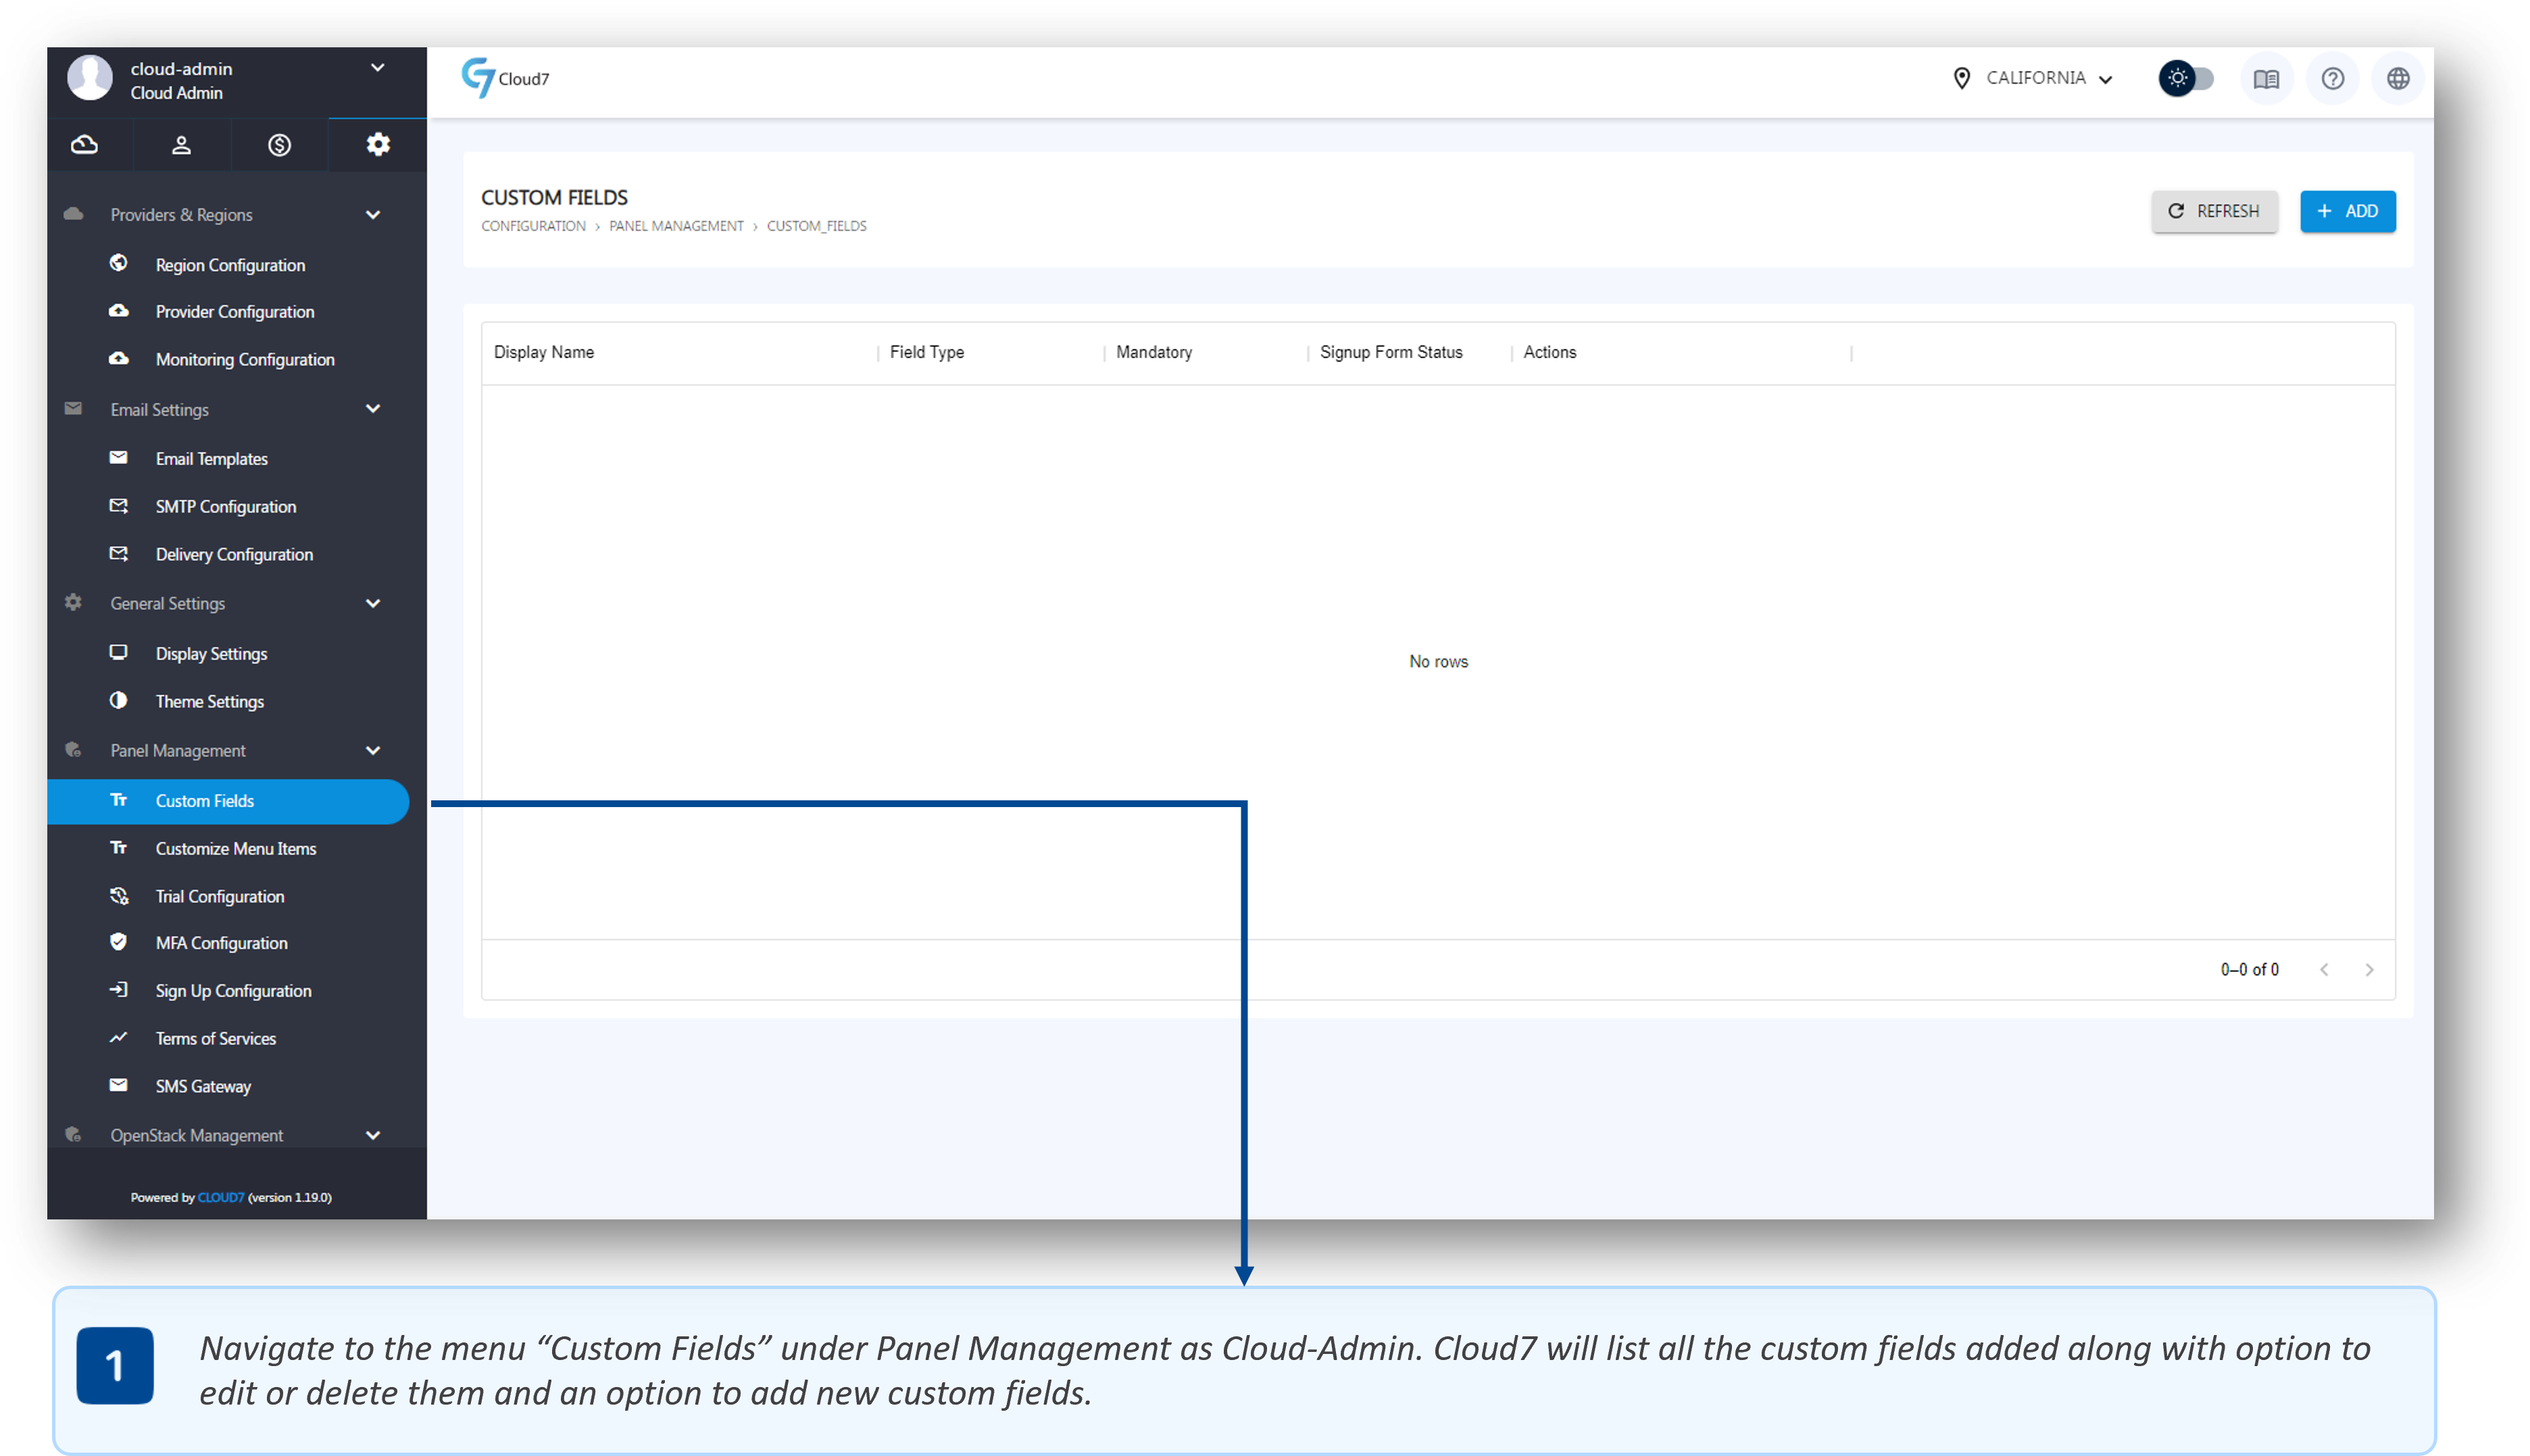Click the ADD button

pos(2347,211)
